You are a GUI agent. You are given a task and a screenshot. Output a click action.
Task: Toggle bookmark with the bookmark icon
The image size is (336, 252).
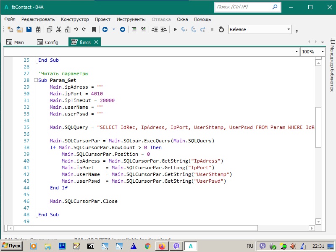(x=94, y=29)
